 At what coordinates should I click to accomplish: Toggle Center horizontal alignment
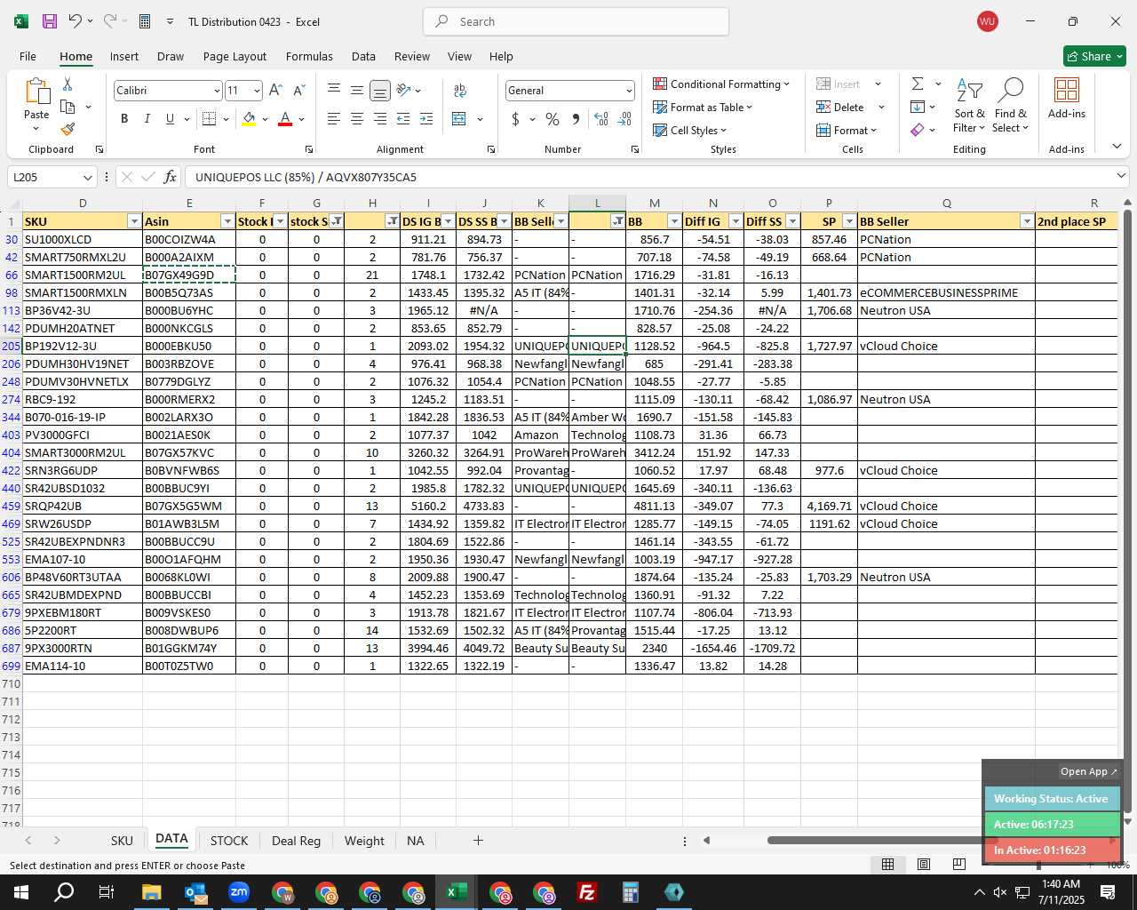pos(356,119)
